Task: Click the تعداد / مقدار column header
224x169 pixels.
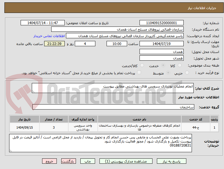Action: (x=54, y=119)
